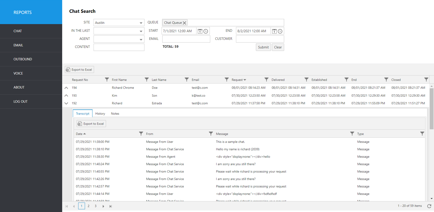Jump to the last results page
This screenshot has width=434, height=212.
(111, 206)
